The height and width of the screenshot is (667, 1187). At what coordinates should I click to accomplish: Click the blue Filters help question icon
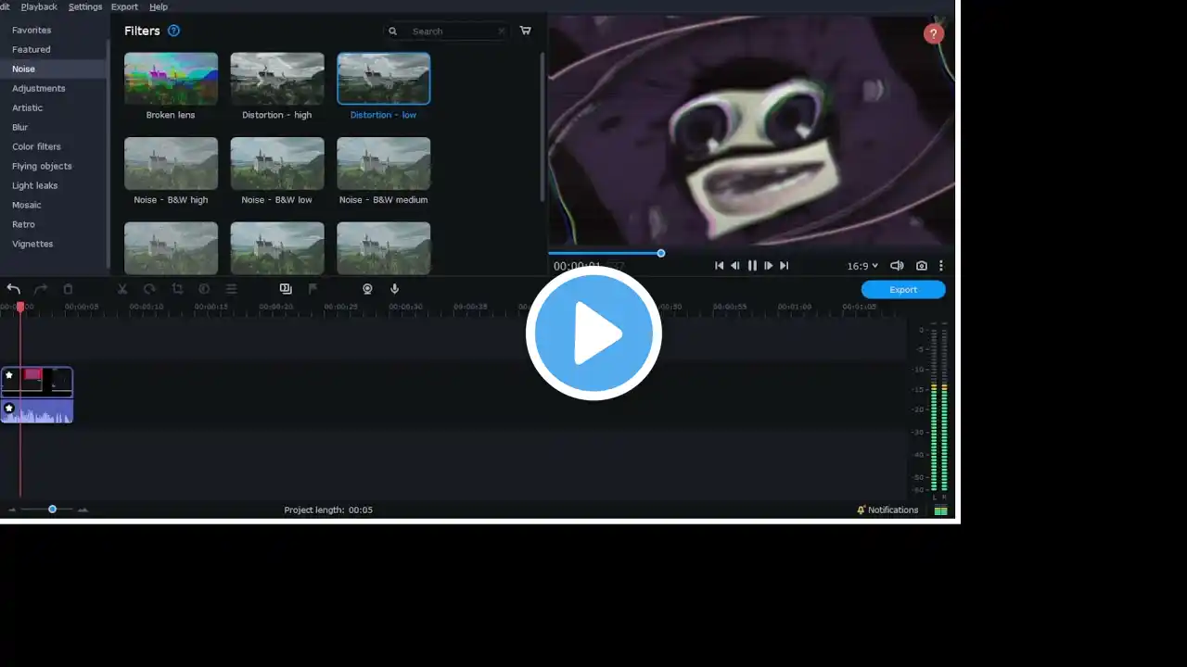[x=173, y=31]
